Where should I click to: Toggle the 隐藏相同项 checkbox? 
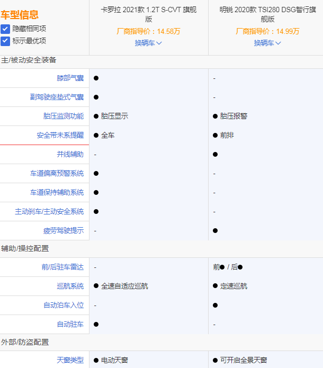pyautogui.click(x=5, y=29)
